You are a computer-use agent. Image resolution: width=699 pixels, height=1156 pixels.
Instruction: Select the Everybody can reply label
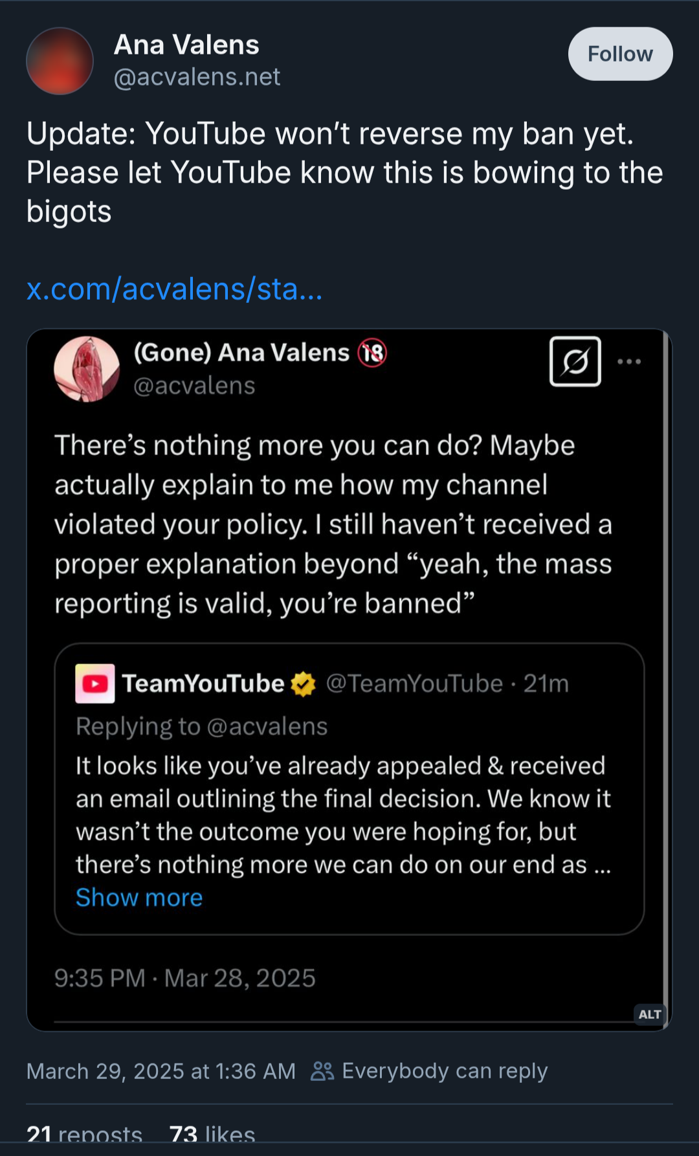coord(445,1071)
